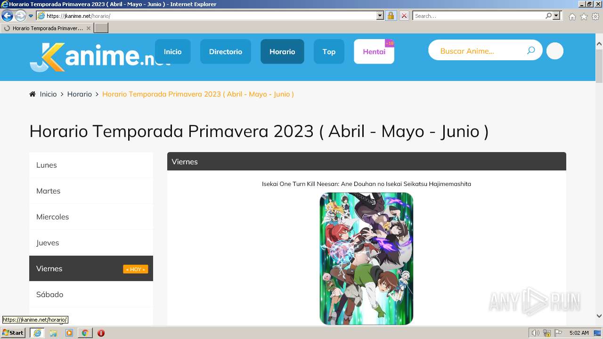Select the Horario Temporada Primavera tab
Viewport: 603px width, 339px height.
click(47, 28)
